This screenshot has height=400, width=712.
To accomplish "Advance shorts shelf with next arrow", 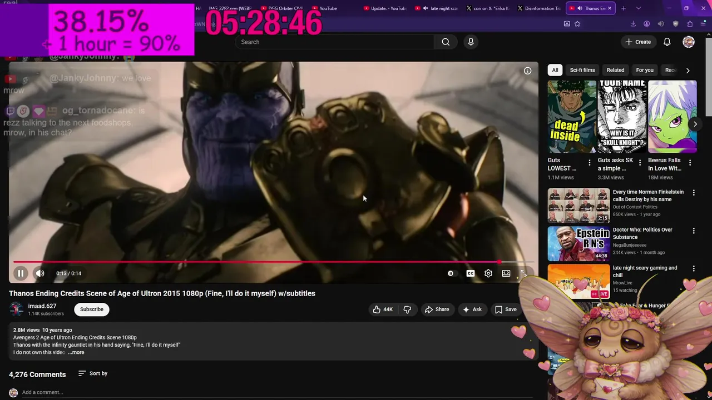I will coord(695,124).
